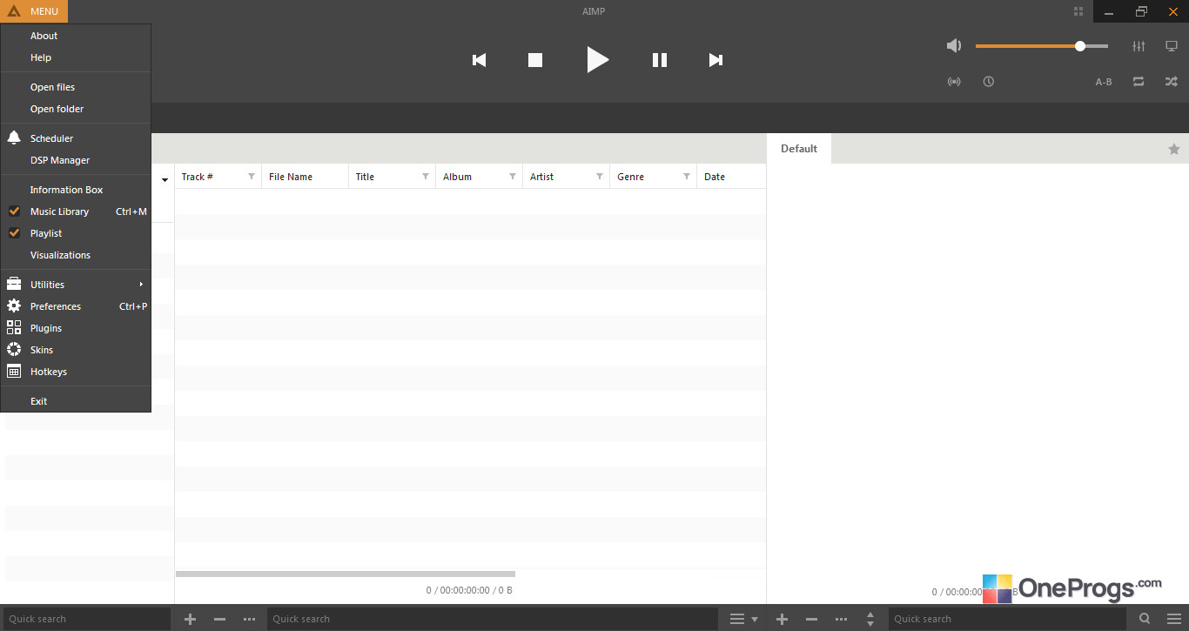Open Skins from the menu
This screenshot has height=631, width=1189.
click(x=76, y=350)
